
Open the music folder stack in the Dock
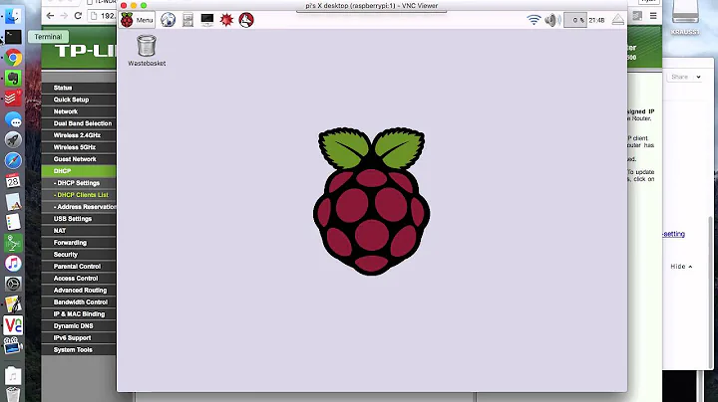tap(13, 376)
